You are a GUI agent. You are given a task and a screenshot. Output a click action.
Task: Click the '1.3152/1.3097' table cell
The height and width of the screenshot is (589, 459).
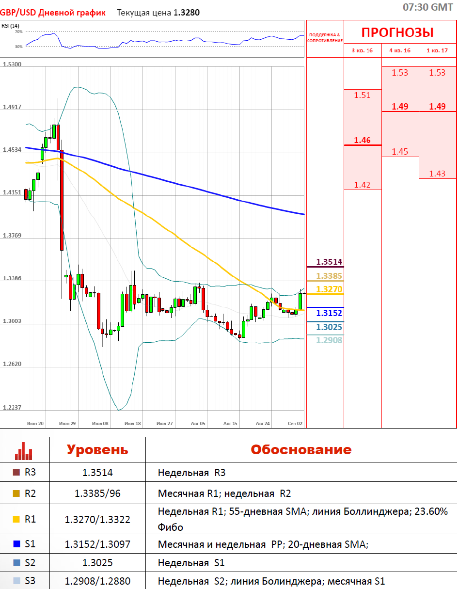tap(97, 544)
